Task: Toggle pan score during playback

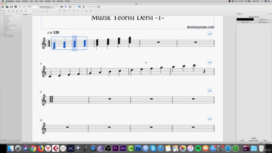Action: (79, 7)
